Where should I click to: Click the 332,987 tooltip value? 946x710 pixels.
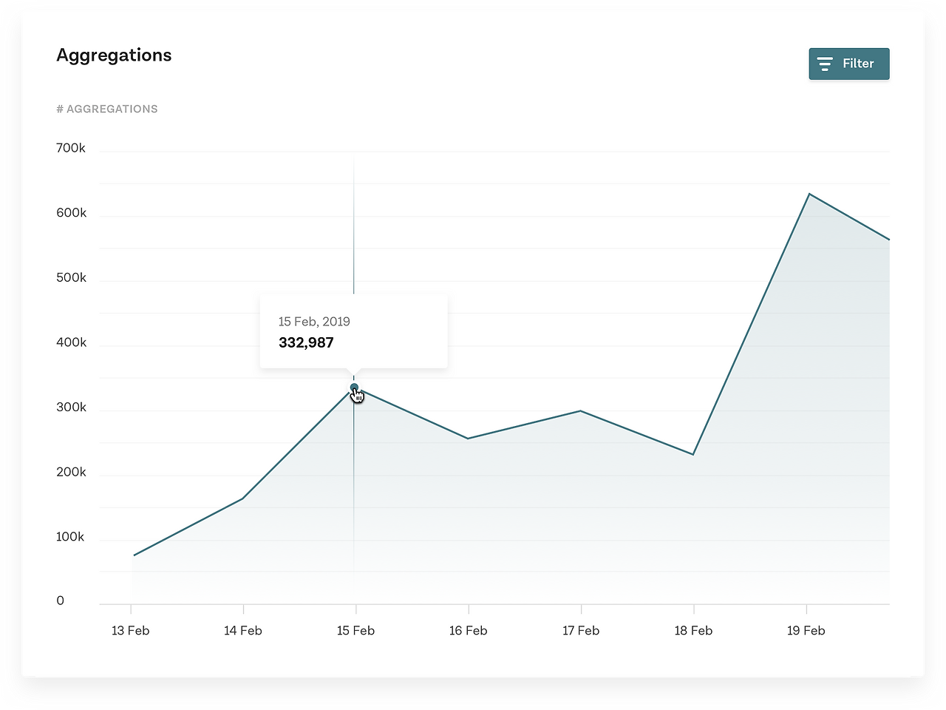pyautogui.click(x=306, y=342)
